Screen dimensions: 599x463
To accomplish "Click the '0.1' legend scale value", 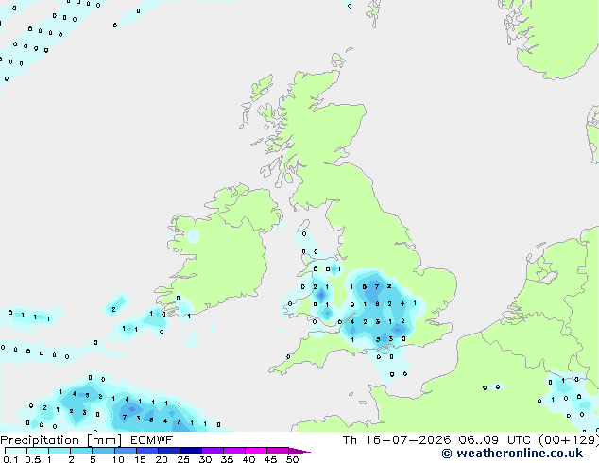I will [10, 459].
